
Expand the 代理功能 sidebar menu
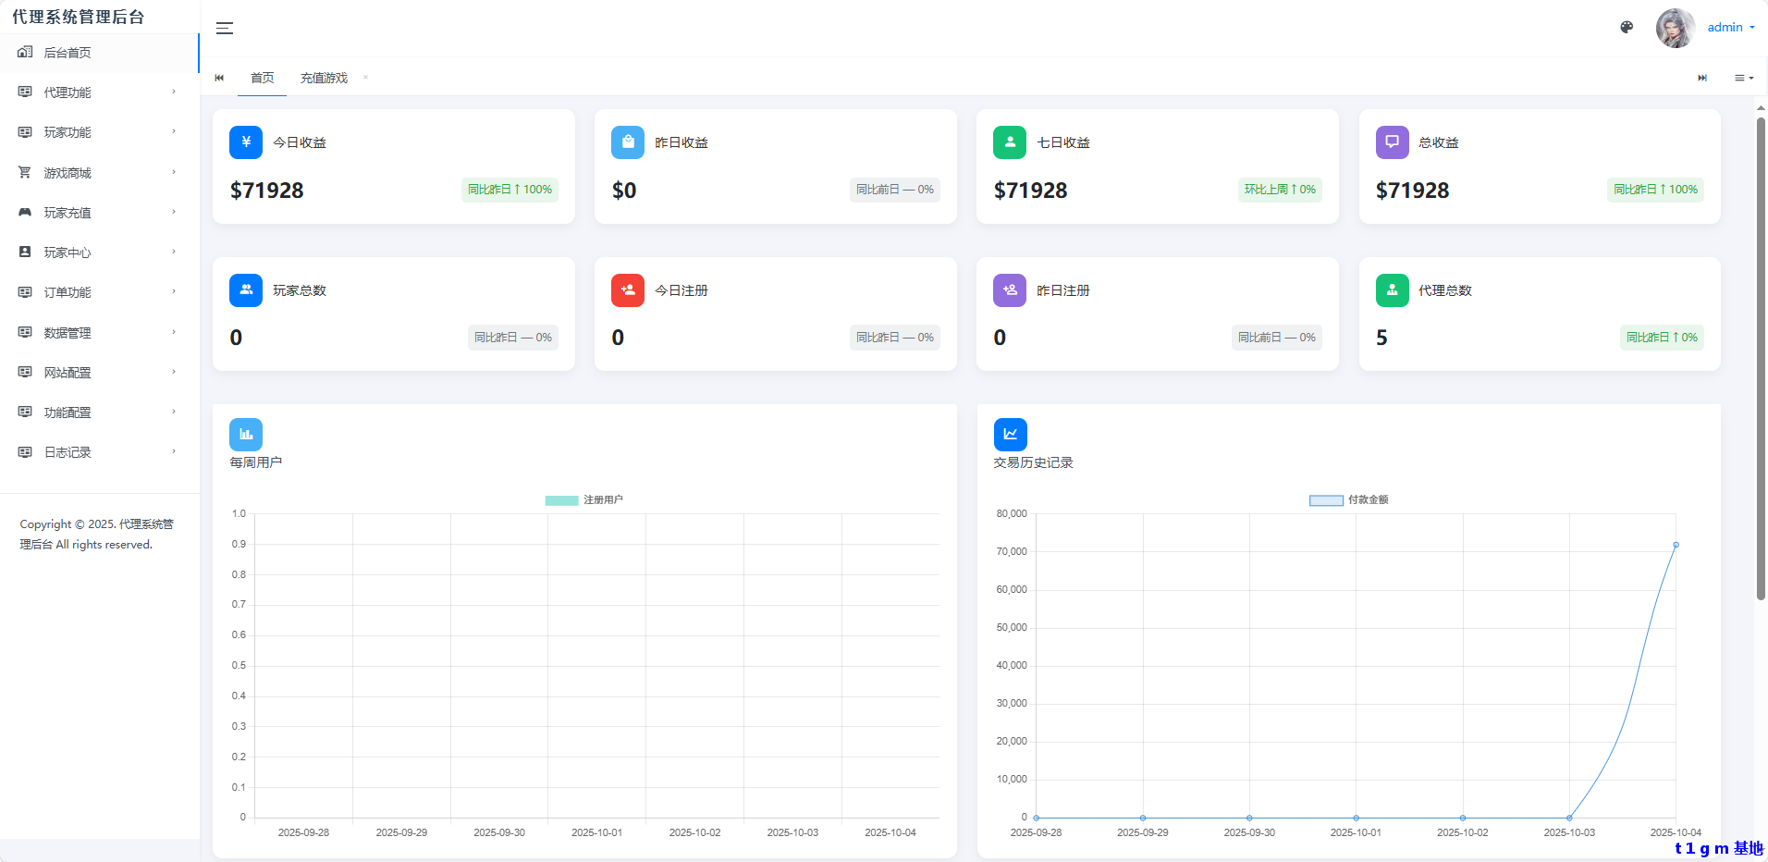click(99, 92)
